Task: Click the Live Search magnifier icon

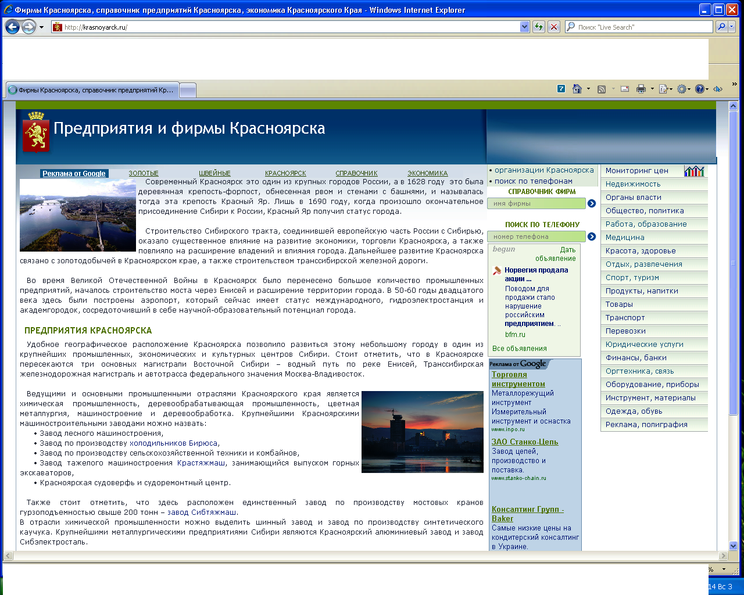Action: point(722,26)
